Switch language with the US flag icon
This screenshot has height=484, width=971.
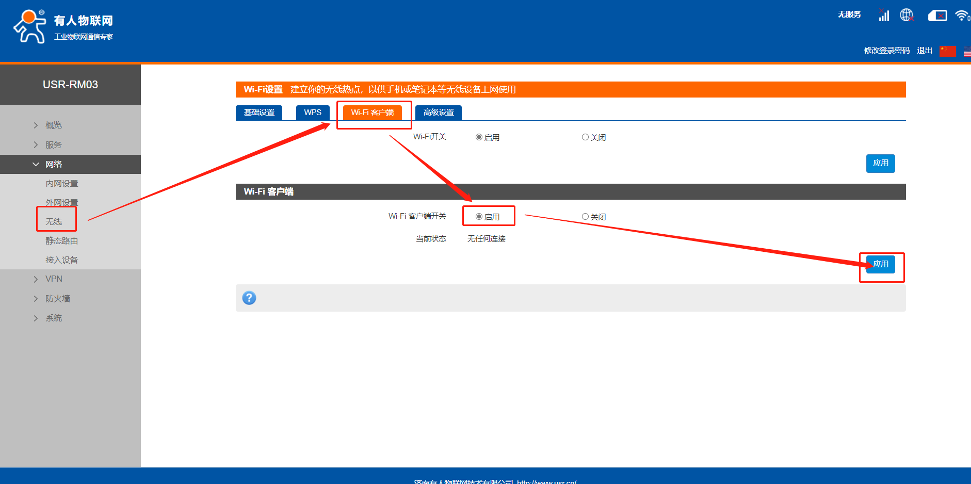pos(967,51)
